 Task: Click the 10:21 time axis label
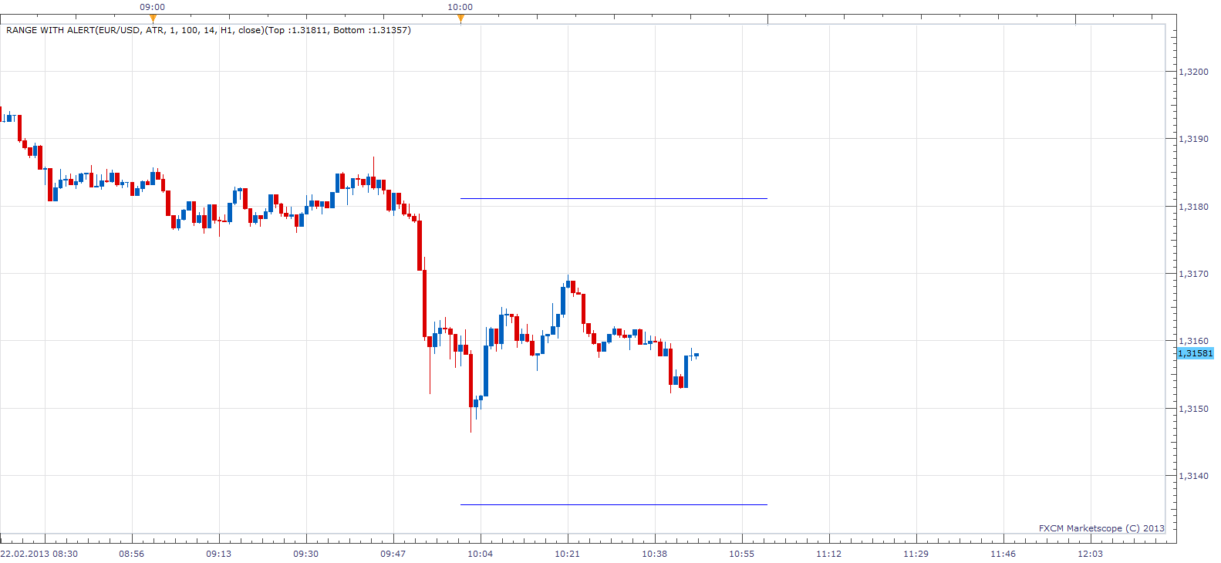(568, 554)
